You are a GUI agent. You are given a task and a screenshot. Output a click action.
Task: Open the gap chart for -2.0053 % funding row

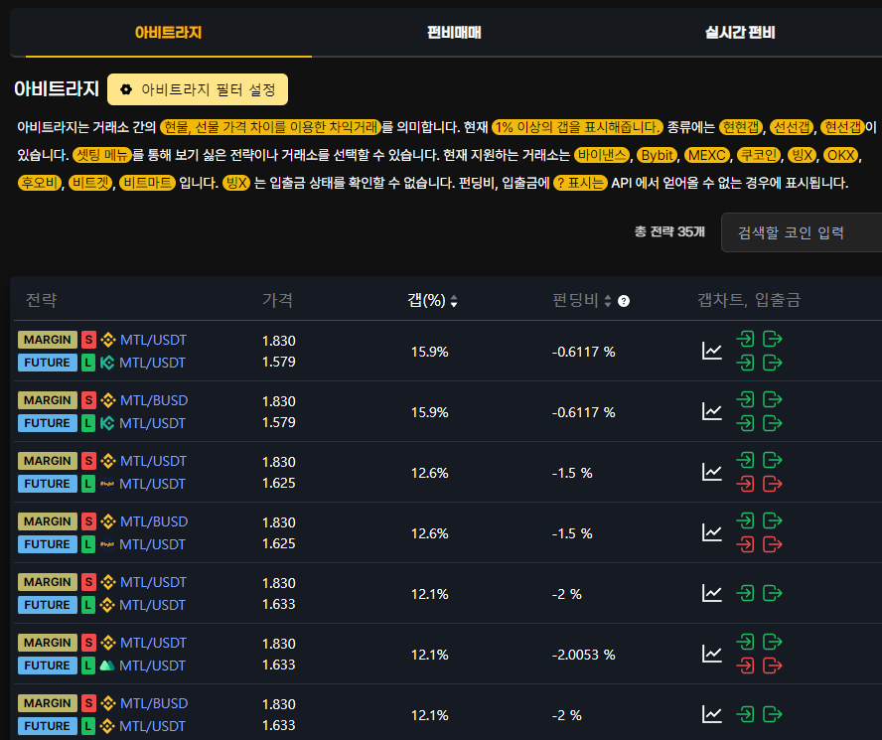pos(711,654)
